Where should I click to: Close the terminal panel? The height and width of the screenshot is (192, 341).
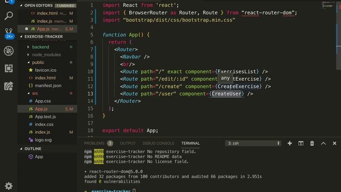(335, 143)
